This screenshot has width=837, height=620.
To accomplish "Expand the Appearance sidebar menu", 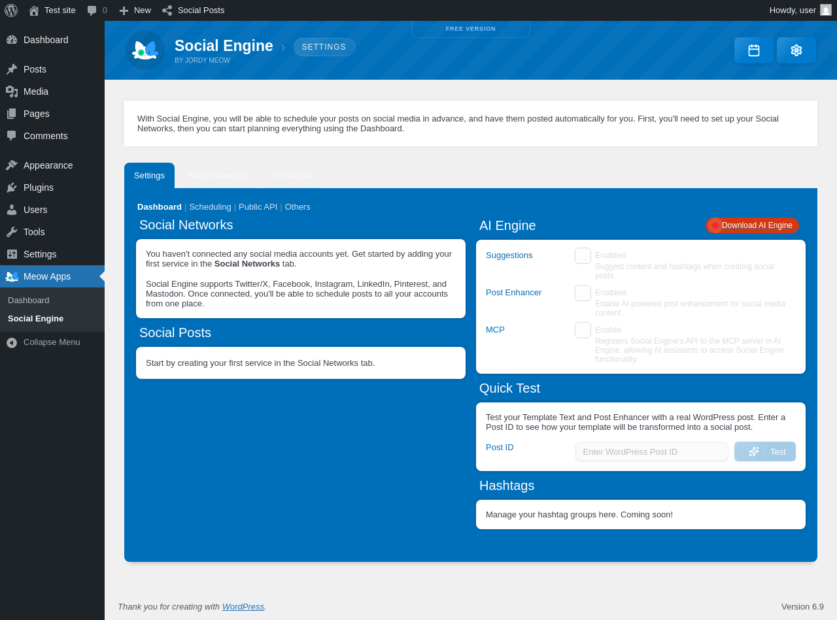I will [x=48, y=165].
